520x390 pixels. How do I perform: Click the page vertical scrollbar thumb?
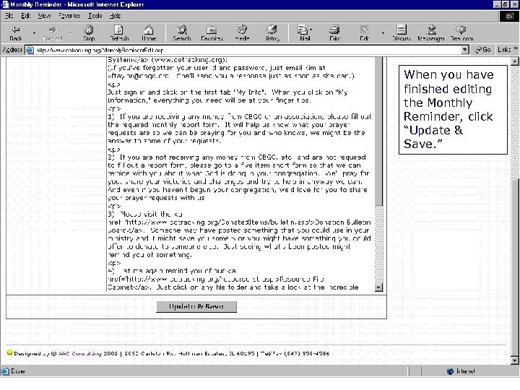pyautogui.click(x=515, y=267)
